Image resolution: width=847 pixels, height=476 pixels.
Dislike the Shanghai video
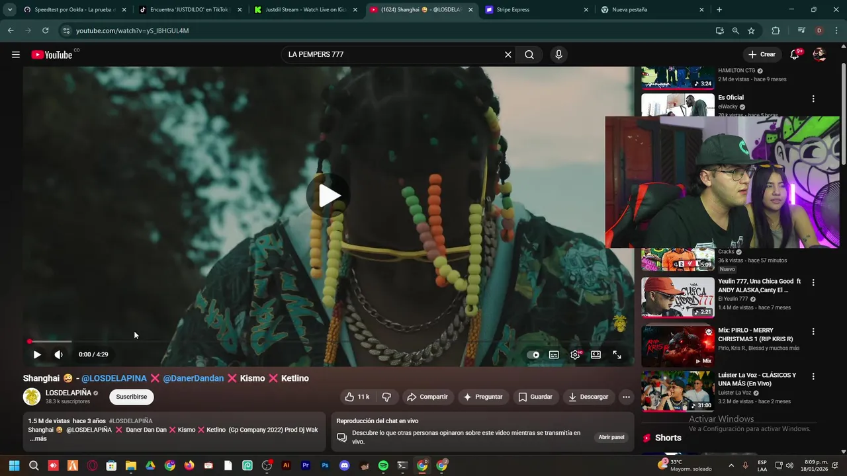point(386,397)
